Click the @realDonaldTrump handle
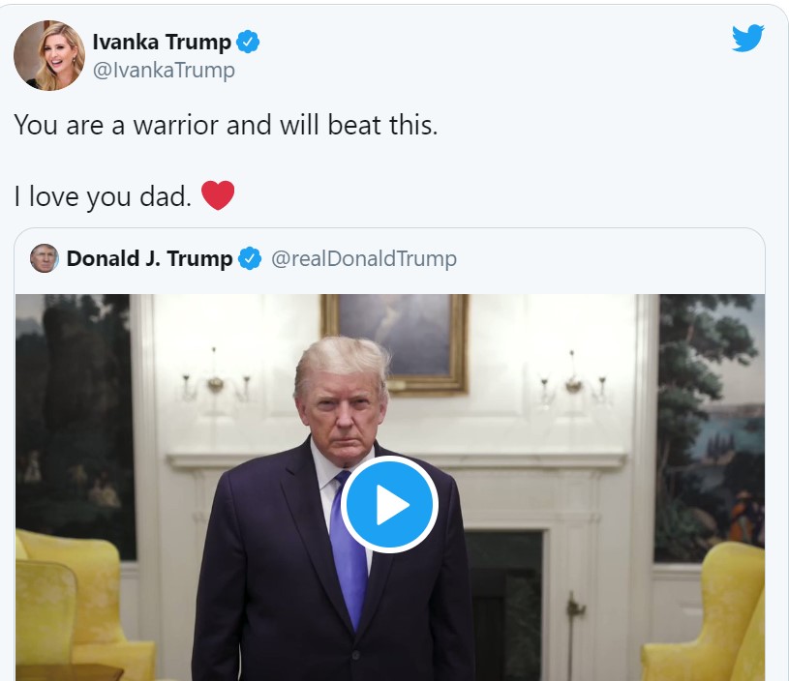 pyautogui.click(x=364, y=258)
